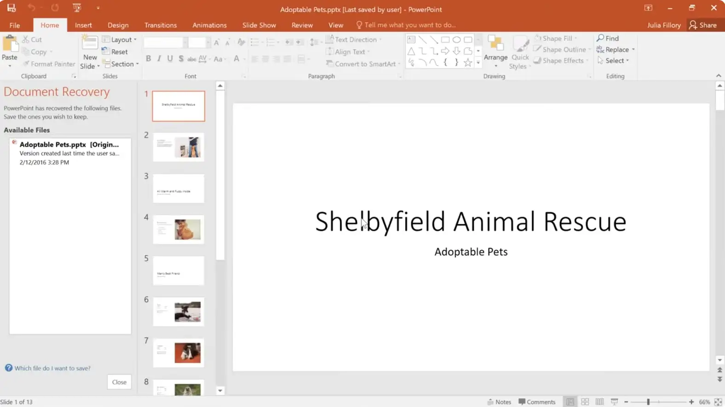Switch to the Transitions tab

coord(160,25)
